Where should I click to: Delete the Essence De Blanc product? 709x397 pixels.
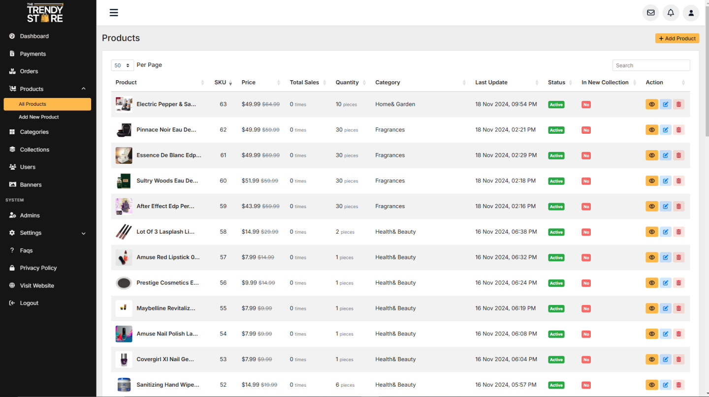click(x=678, y=155)
